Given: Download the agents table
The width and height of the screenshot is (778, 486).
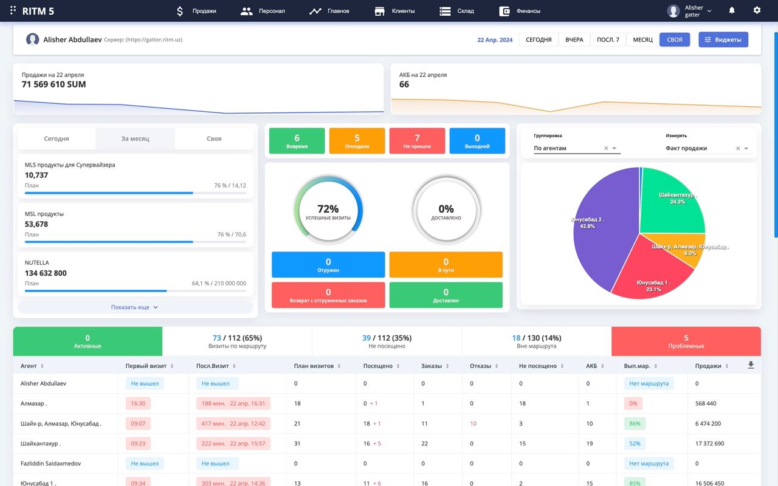Looking at the screenshot, I should point(751,365).
